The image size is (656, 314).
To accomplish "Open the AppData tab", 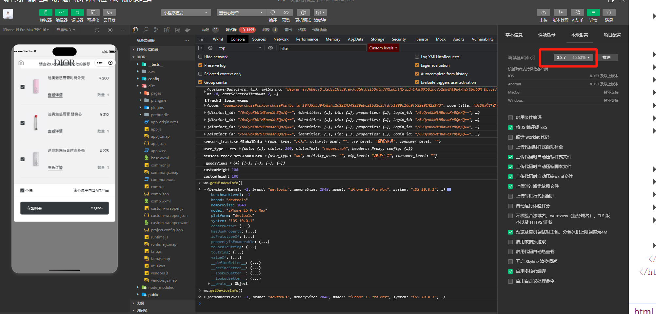I will point(355,39).
